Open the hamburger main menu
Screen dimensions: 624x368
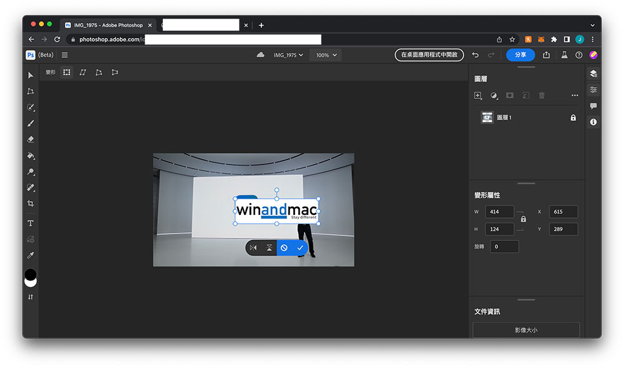tap(65, 55)
